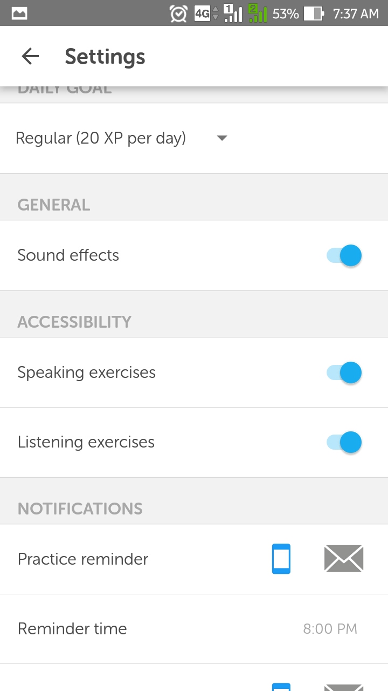The width and height of the screenshot is (388, 691).
Task: Change the 8:00 PM reminder time value
Action: point(330,628)
